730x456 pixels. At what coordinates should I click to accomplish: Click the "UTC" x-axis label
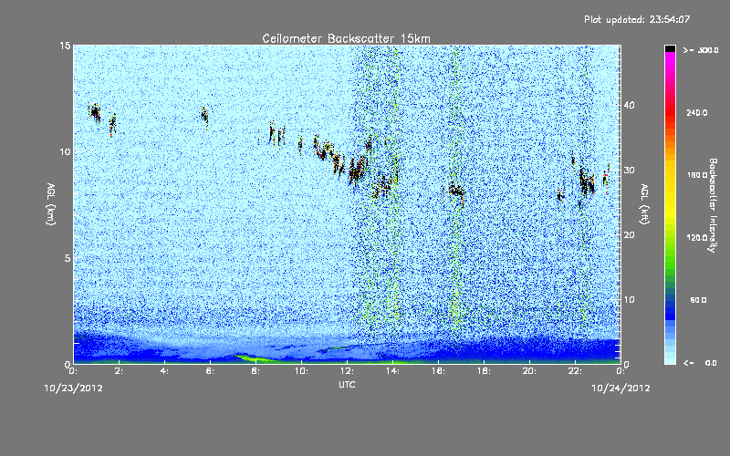click(347, 384)
